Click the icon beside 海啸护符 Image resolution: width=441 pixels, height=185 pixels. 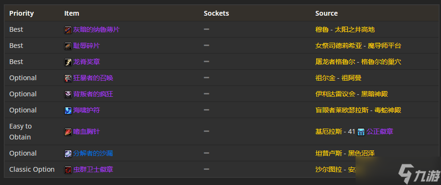point(68,111)
